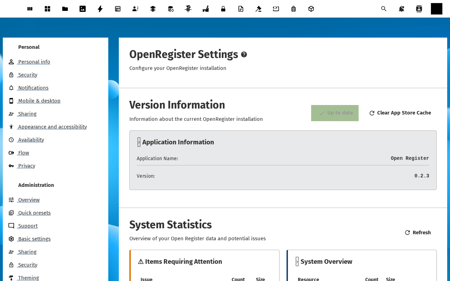Image resolution: width=450 pixels, height=281 pixels.
Task: Open Appearance and accessibility settings
Action: tap(52, 127)
